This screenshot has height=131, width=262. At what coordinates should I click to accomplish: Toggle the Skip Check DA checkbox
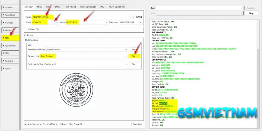[67, 124]
